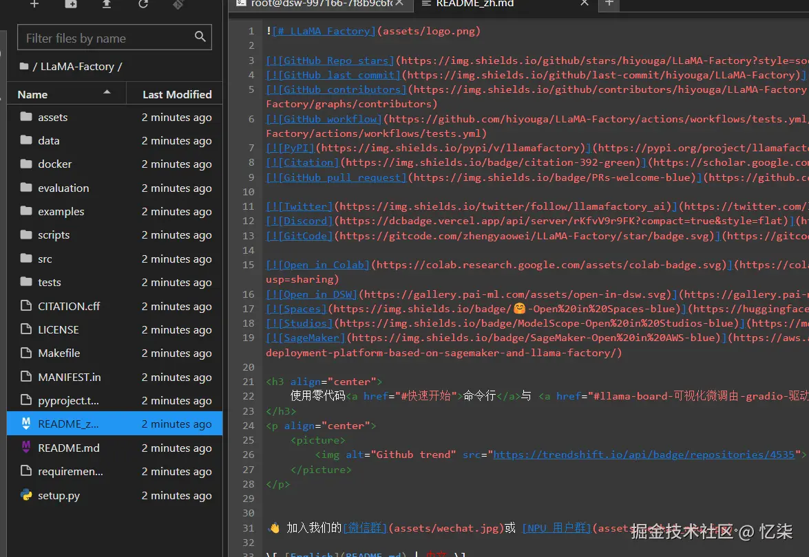Close the README_zh.md tab
The image size is (809, 557).
(585, 3)
